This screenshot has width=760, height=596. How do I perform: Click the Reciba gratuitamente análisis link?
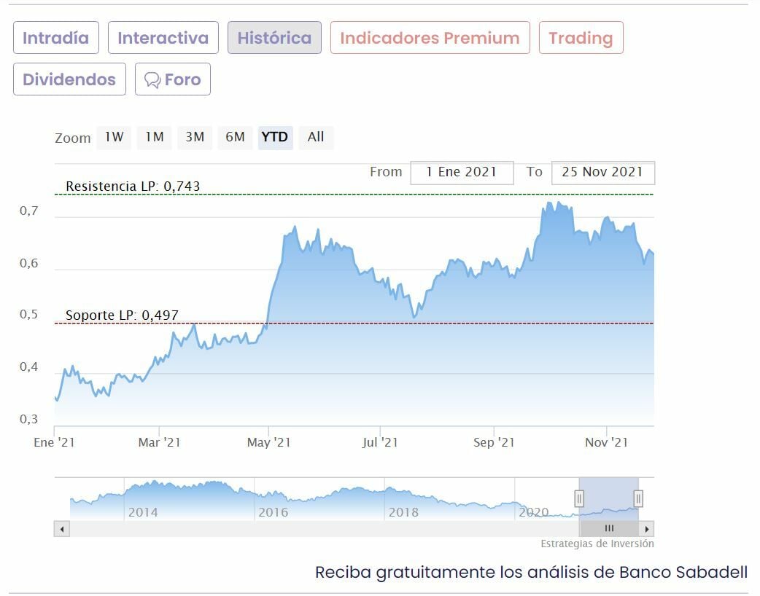[x=531, y=572]
